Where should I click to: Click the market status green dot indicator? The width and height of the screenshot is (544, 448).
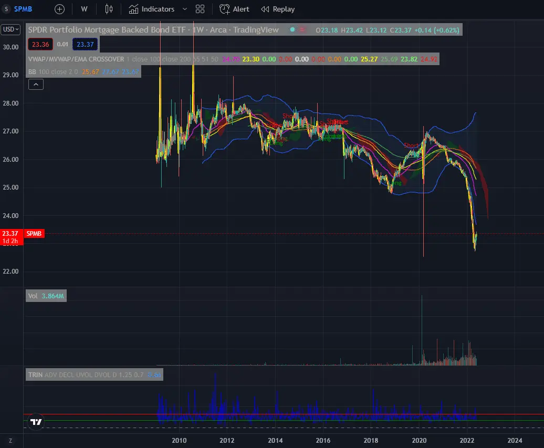click(x=292, y=29)
